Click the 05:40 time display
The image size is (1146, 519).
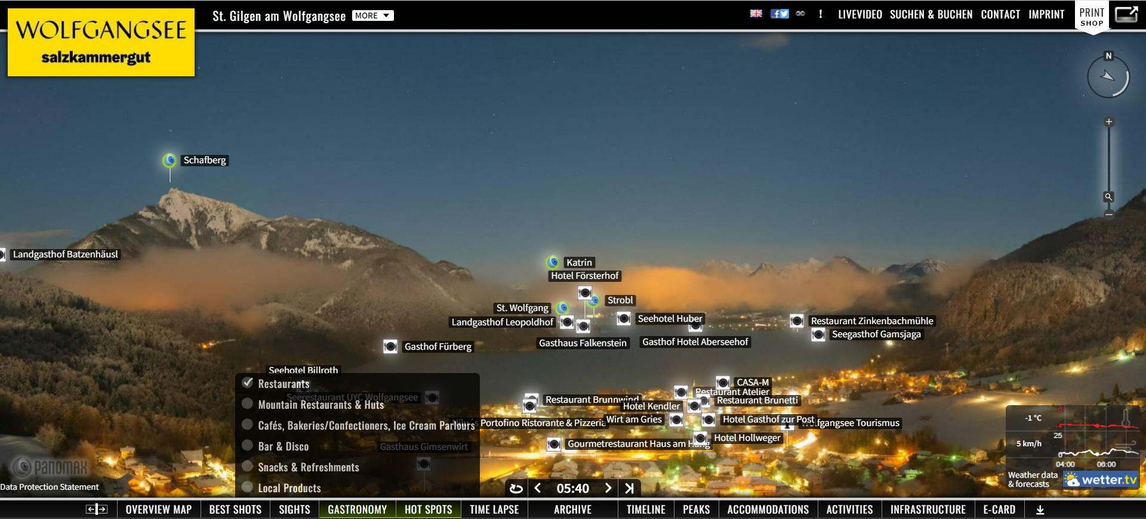tap(573, 489)
